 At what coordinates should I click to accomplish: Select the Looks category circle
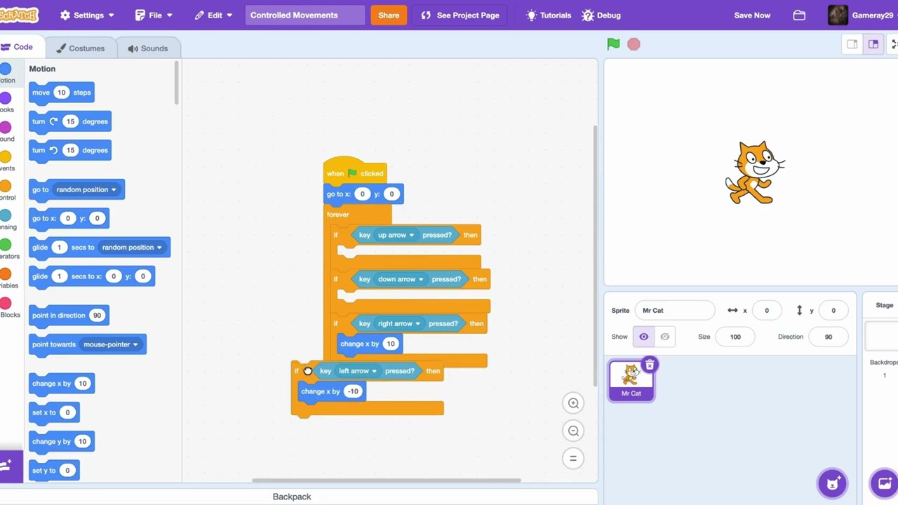(6, 98)
